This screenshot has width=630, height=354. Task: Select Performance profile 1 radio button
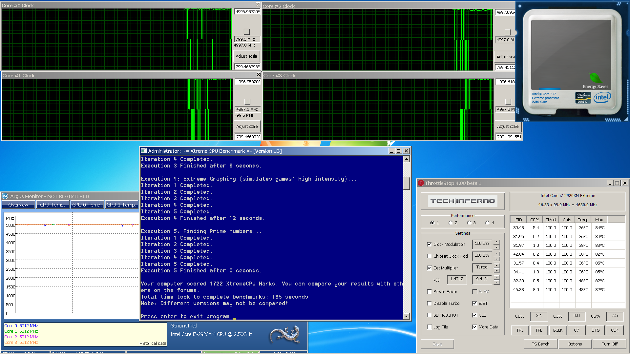tap(432, 223)
